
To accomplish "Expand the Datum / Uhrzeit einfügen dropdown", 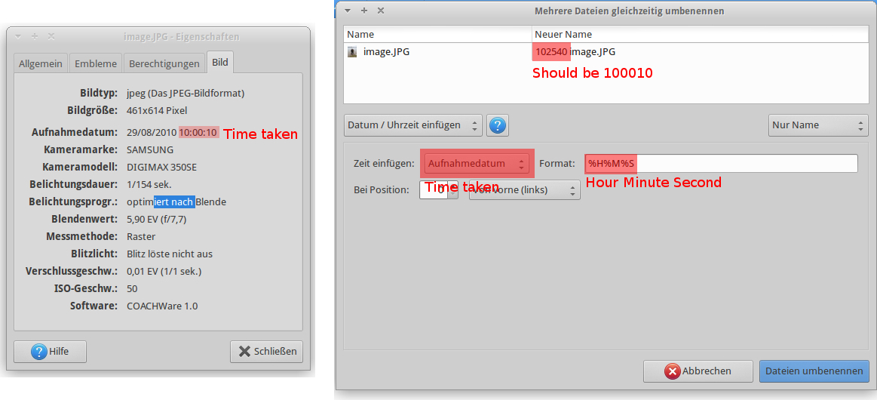I will (x=412, y=125).
